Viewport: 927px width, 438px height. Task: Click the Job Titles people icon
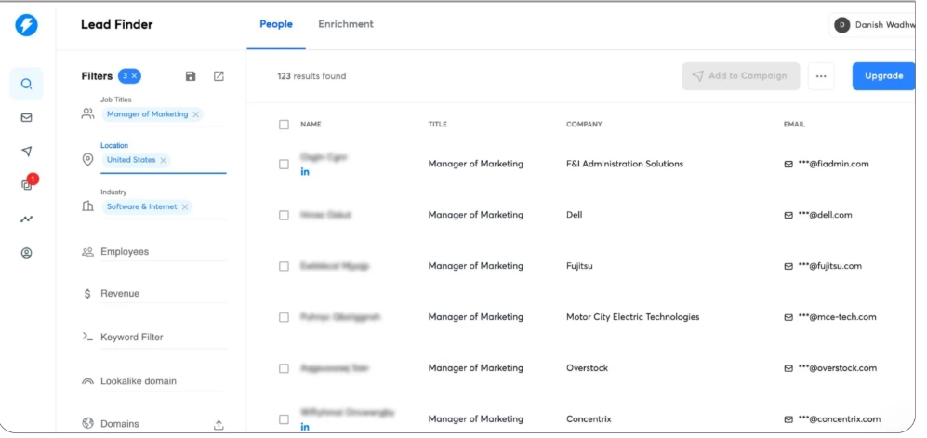pos(88,113)
